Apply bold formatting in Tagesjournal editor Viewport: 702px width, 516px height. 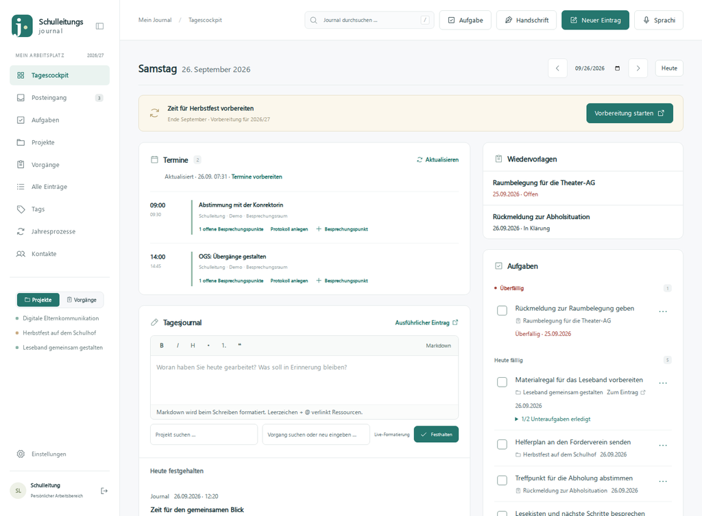point(162,346)
